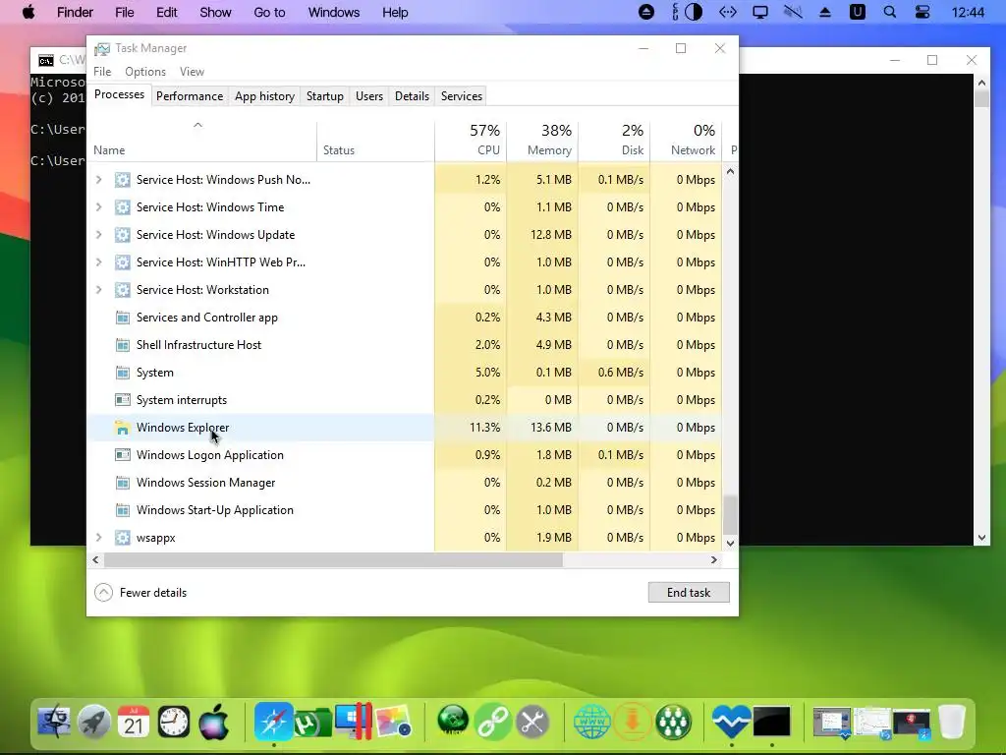The height and width of the screenshot is (755, 1006).
Task: Click horizontal scrollbar right arrow
Action: click(713, 559)
